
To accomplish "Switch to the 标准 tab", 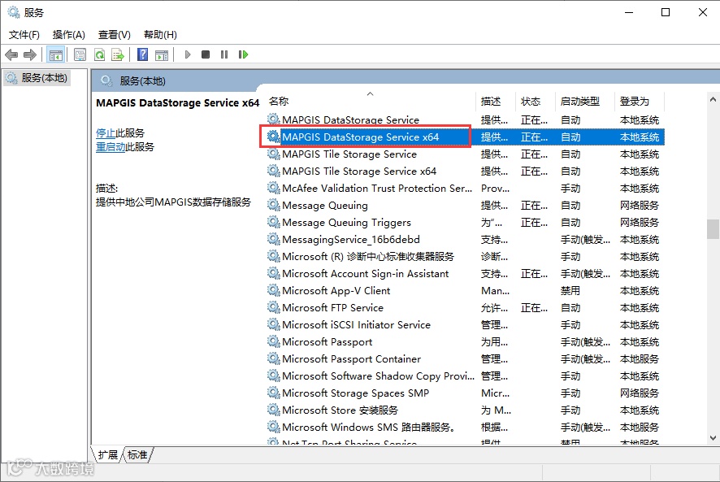I will click(x=137, y=455).
